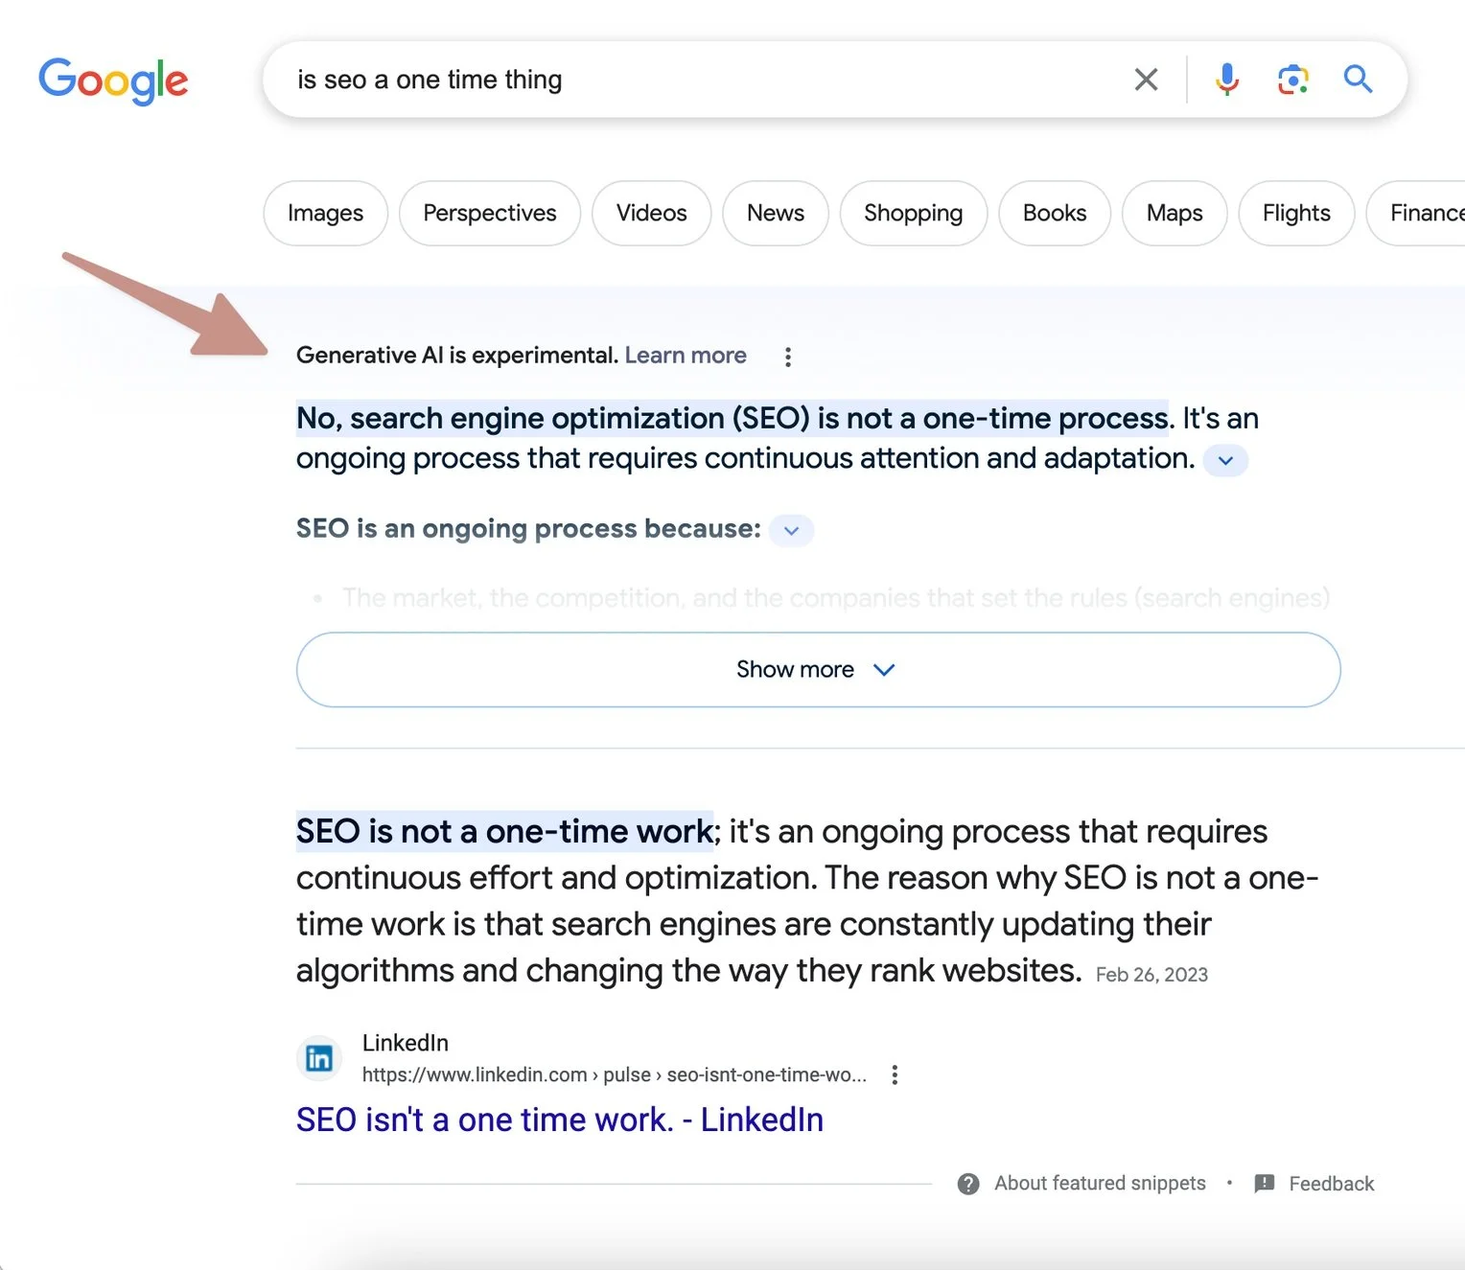The height and width of the screenshot is (1270, 1465).
Task: Submit search with magnifying glass icon
Action: (1358, 79)
